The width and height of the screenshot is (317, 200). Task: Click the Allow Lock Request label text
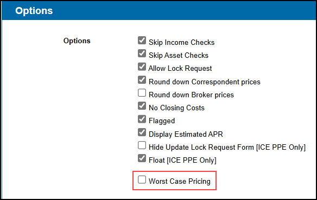tap(180, 69)
